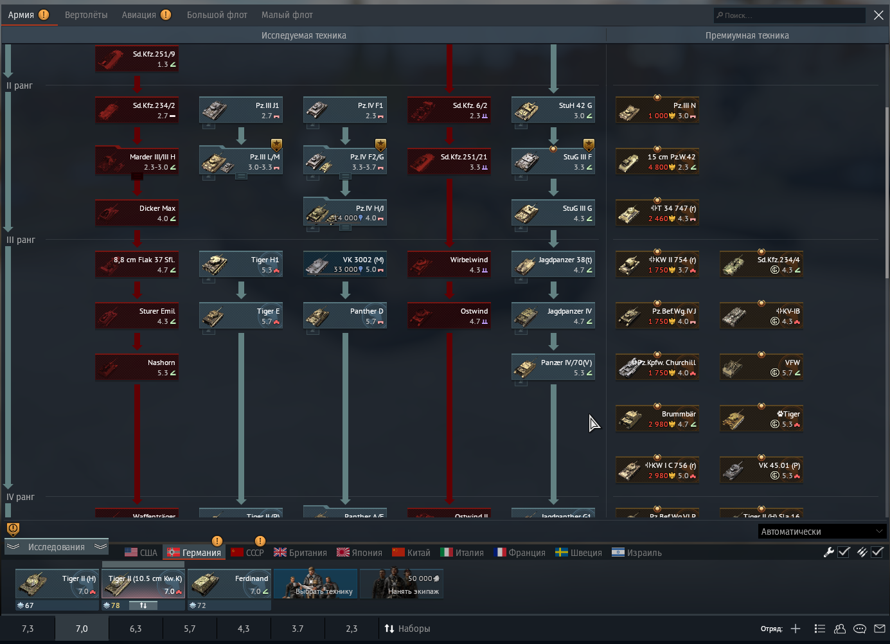Select the Panther D vehicle card
The image size is (890, 644).
pos(345,316)
